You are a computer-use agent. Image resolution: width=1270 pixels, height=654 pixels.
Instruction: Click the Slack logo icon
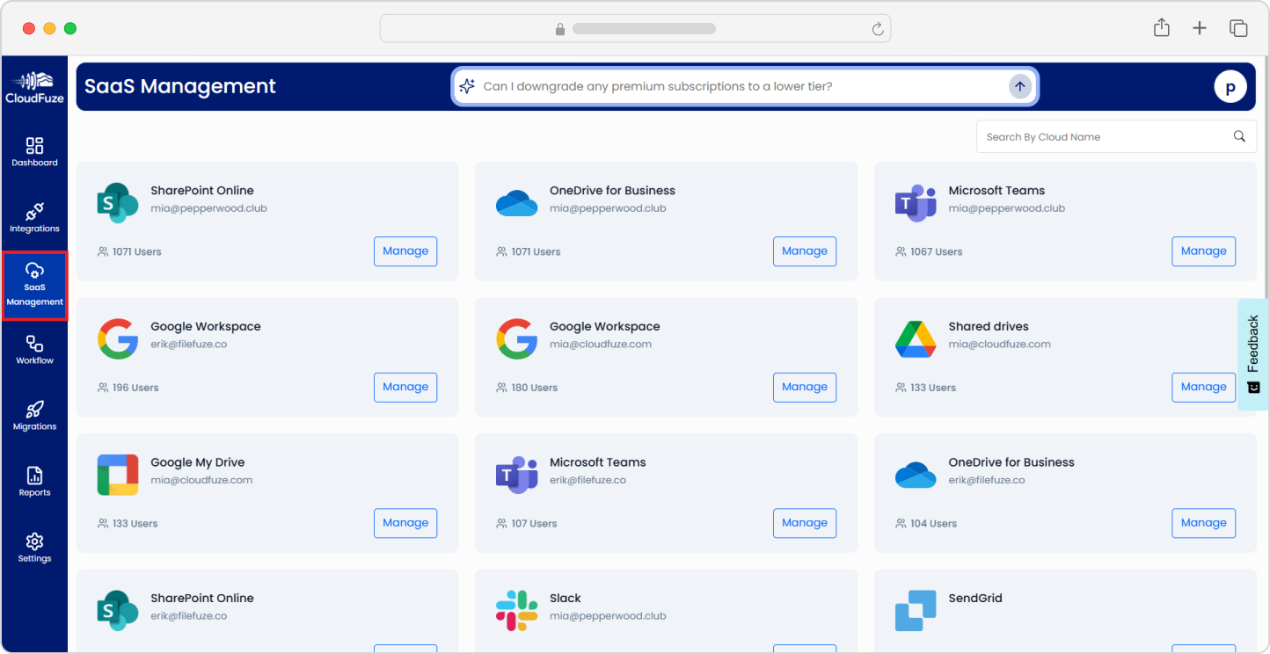(516, 611)
